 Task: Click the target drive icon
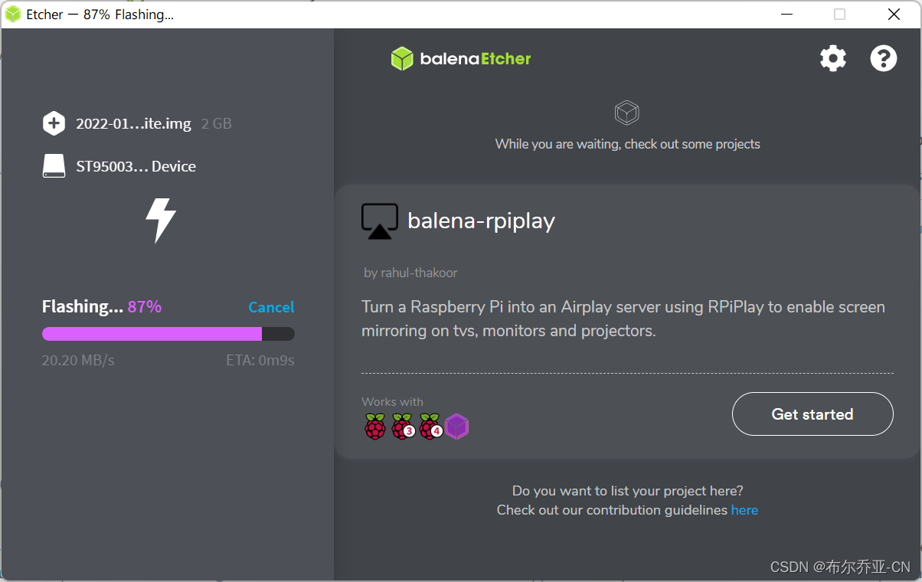(x=54, y=166)
